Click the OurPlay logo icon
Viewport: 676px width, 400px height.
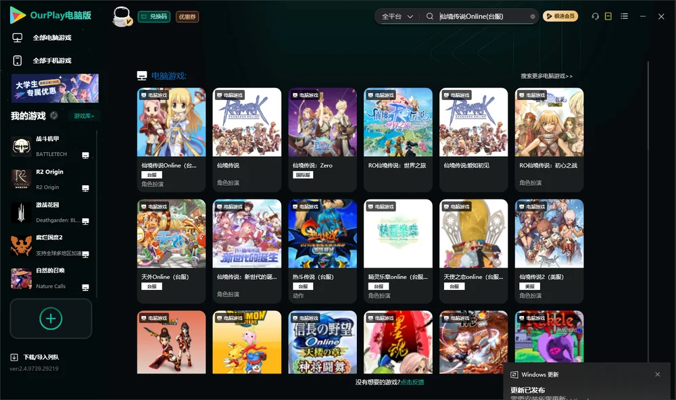click(18, 15)
